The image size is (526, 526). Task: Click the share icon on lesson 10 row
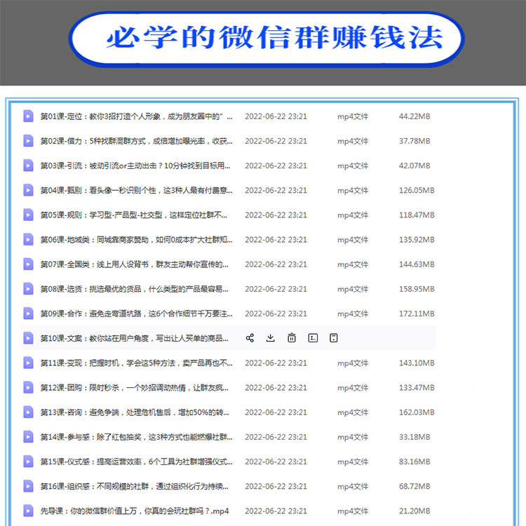pyautogui.click(x=250, y=338)
